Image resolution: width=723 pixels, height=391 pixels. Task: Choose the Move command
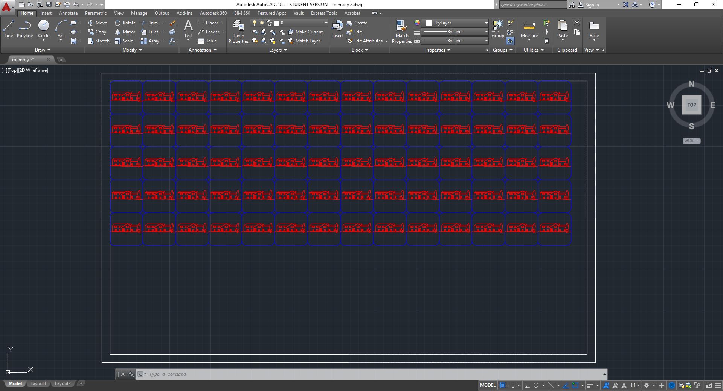click(98, 23)
